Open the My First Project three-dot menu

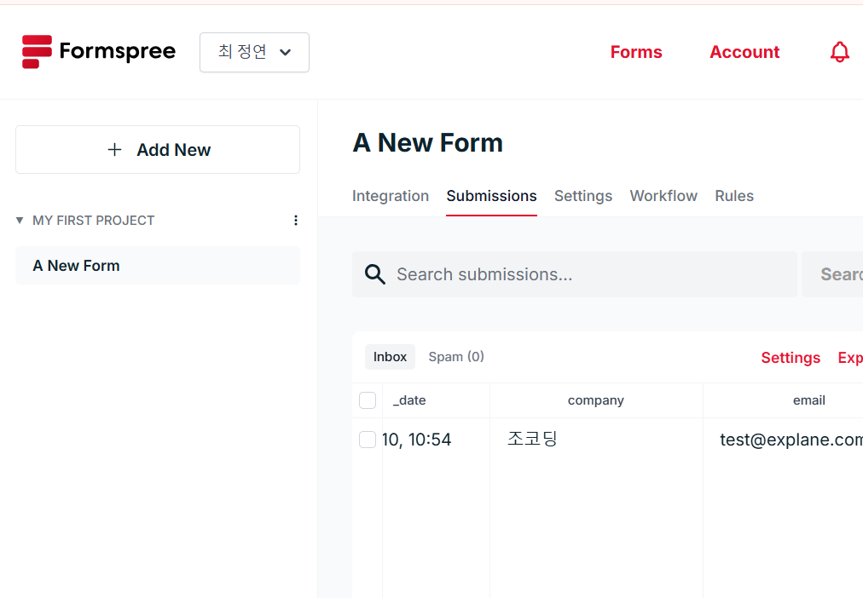tap(296, 221)
